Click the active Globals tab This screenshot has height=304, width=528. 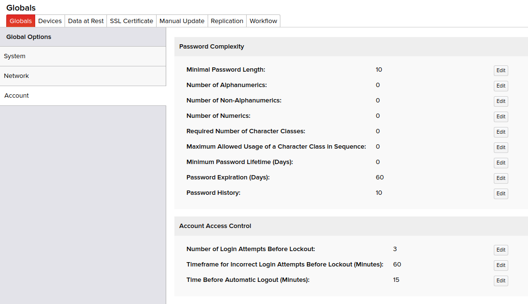21,21
